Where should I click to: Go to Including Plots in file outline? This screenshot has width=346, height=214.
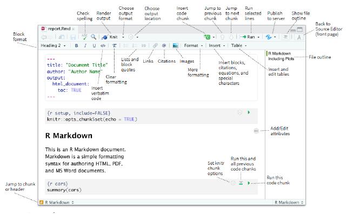[x=281, y=59]
